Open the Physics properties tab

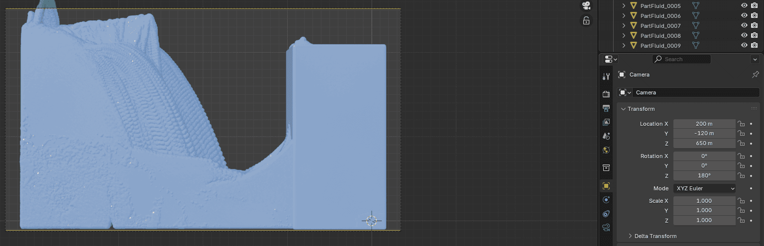click(x=606, y=200)
